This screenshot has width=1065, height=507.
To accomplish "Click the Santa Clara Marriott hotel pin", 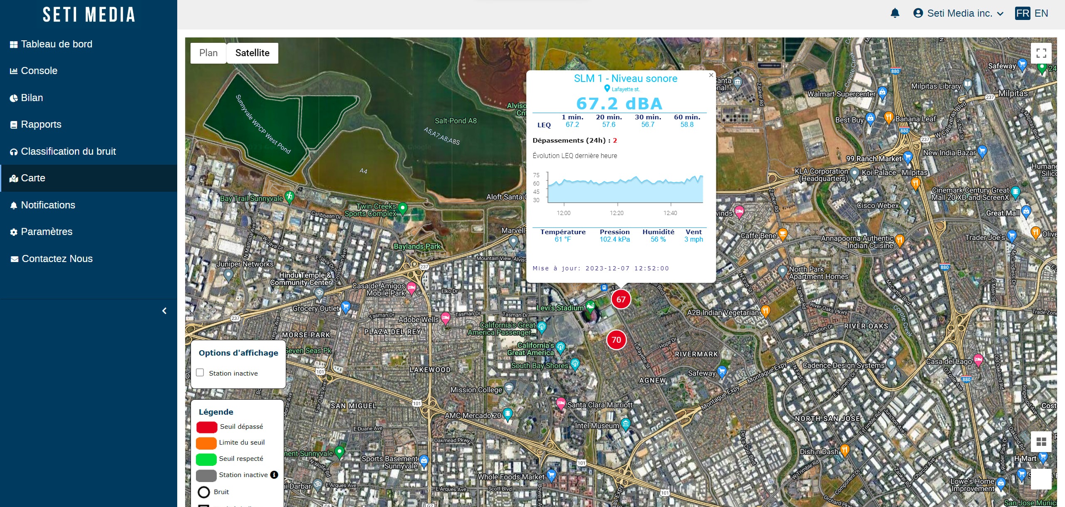I will click(561, 403).
